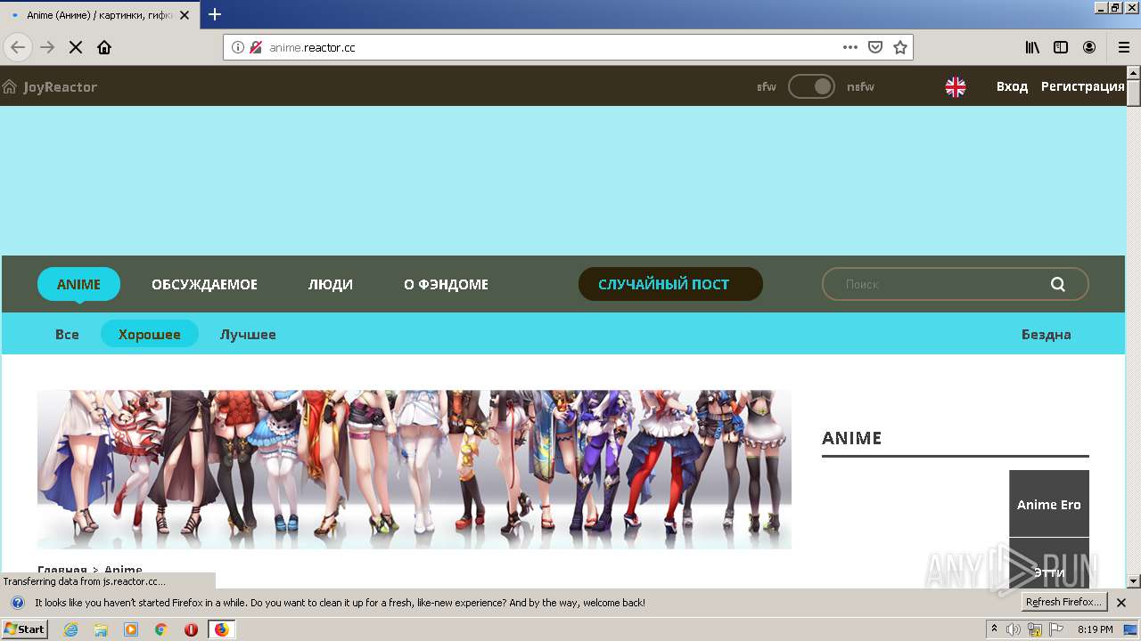Select the Хорошее filter

150,334
